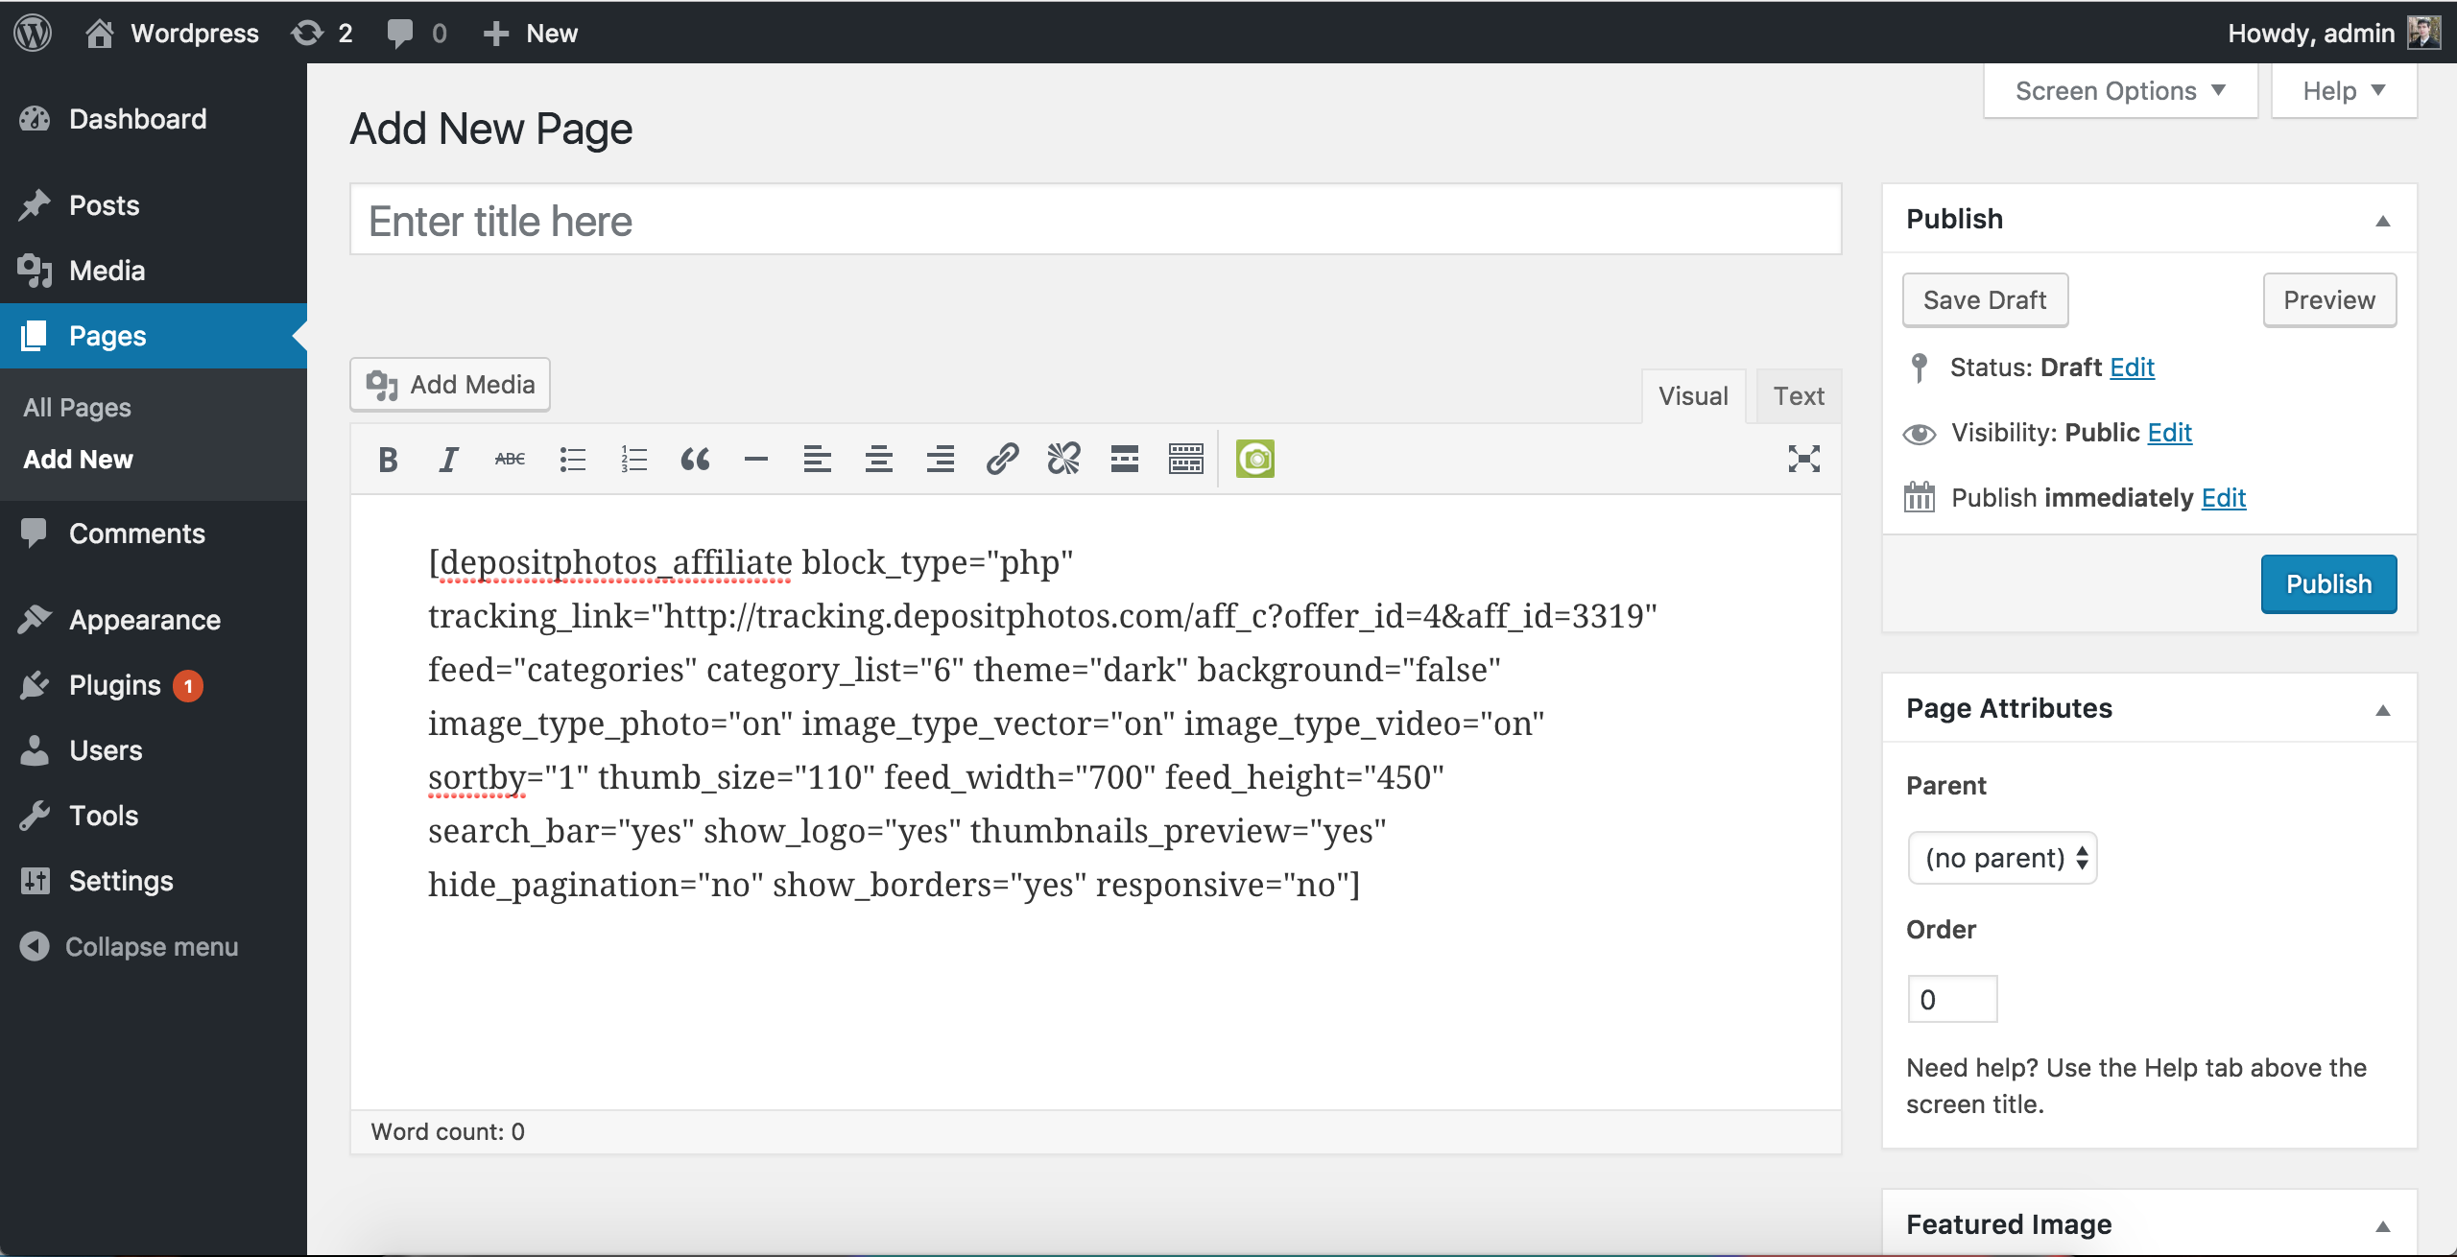
Task: Align text center
Action: click(879, 460)
